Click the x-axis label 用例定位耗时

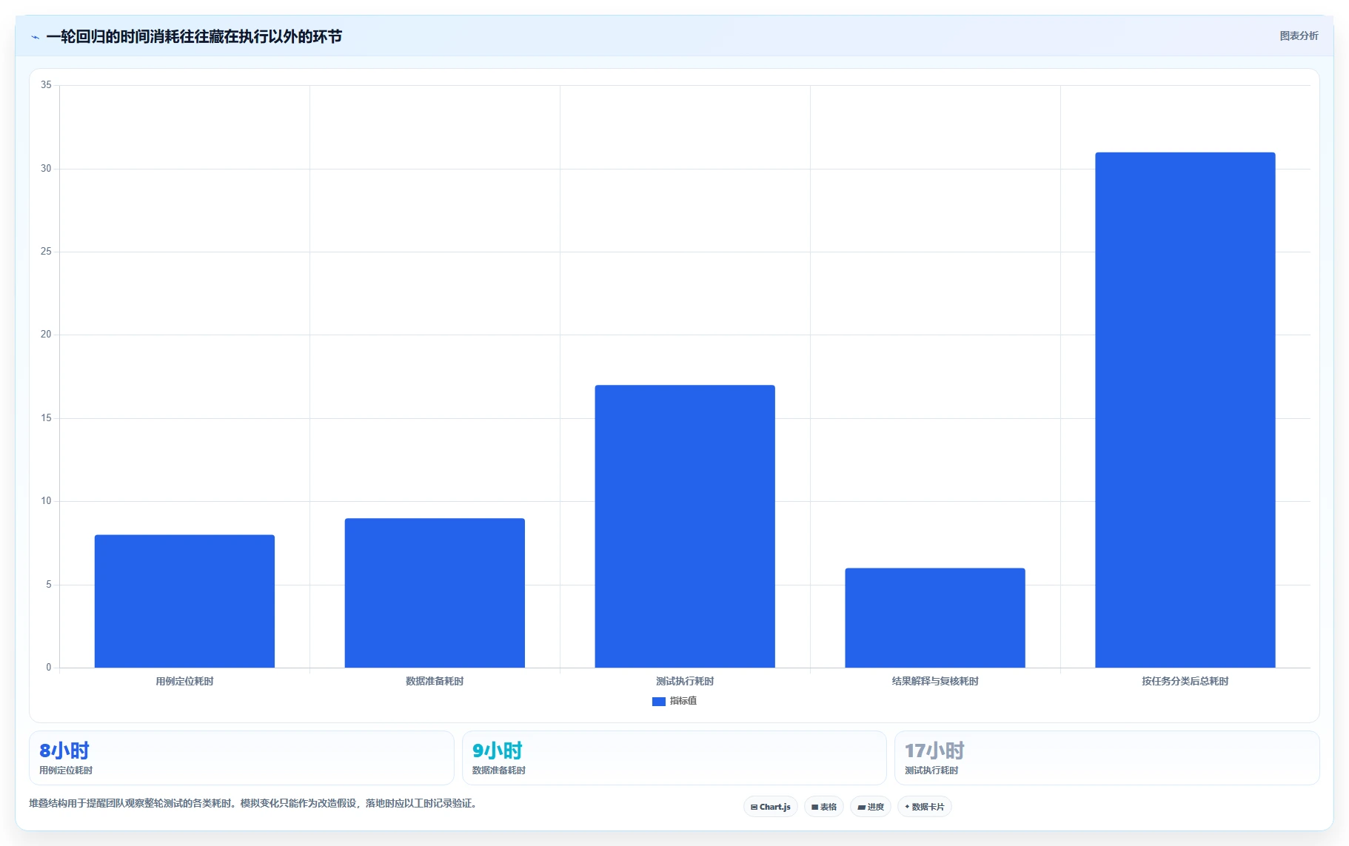(x=184, y=681)
